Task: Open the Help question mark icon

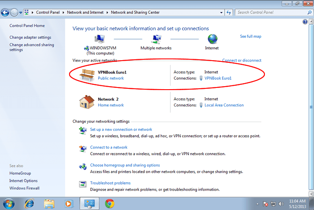Action: (x=305, y=22)
